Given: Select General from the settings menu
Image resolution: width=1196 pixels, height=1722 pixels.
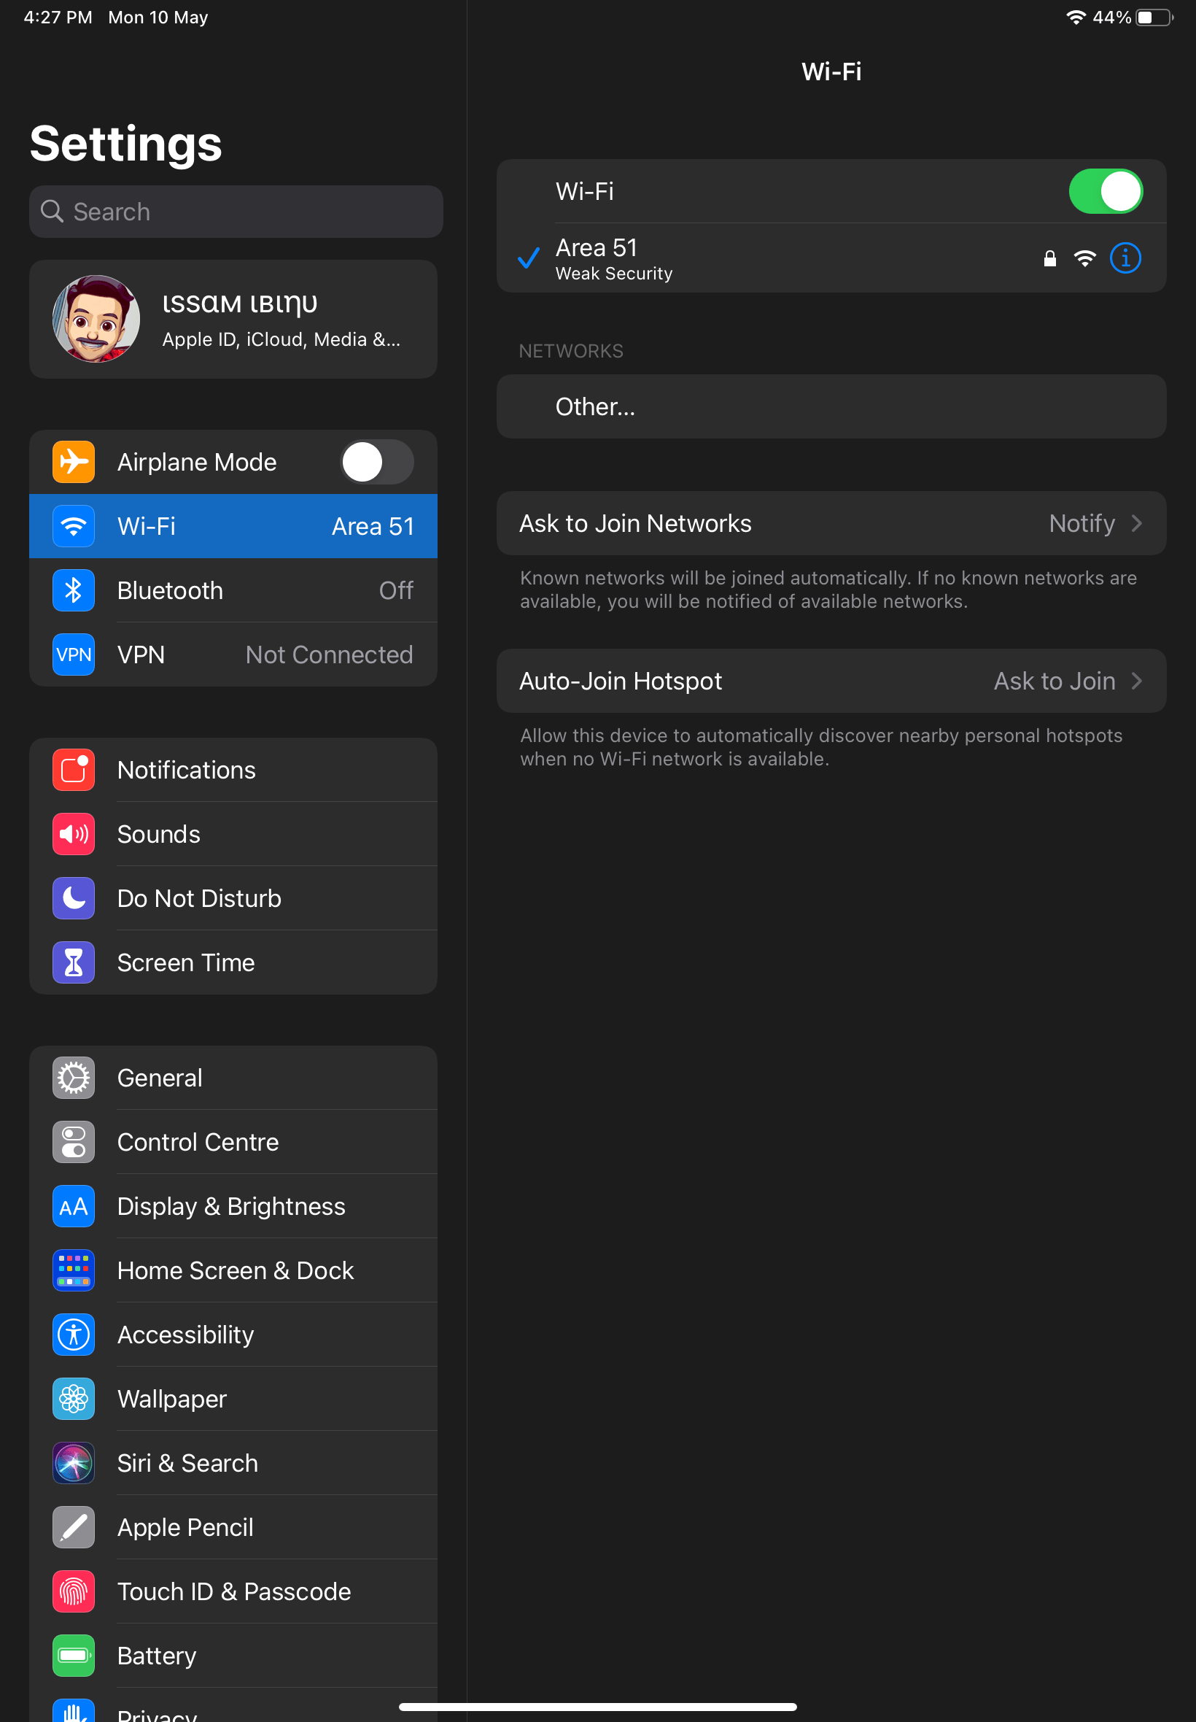Looking at the screenshot, I should coord(160,1077).
